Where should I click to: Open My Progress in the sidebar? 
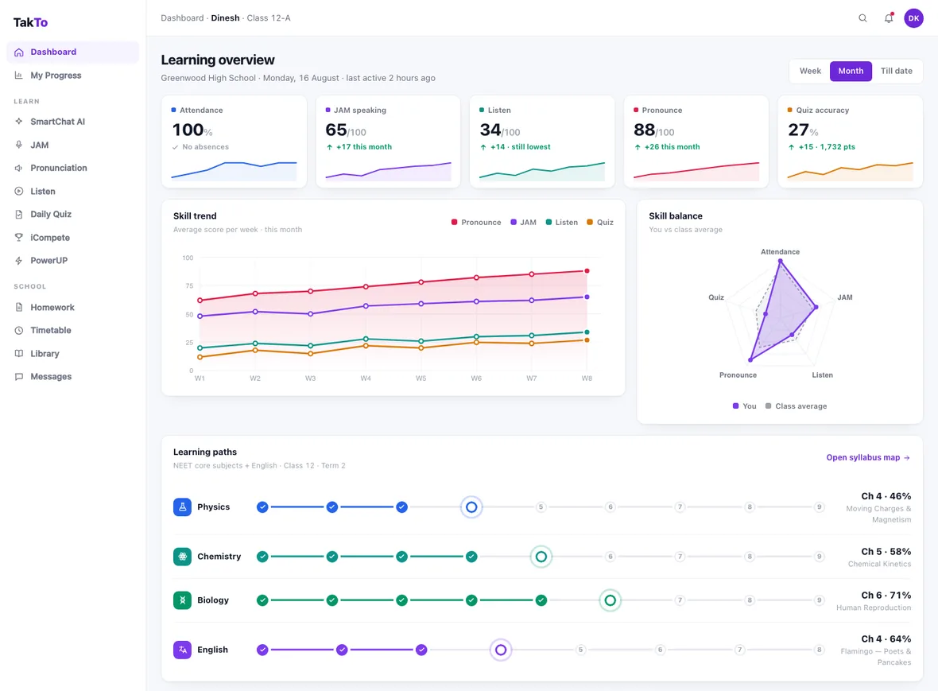coord(72,76)
